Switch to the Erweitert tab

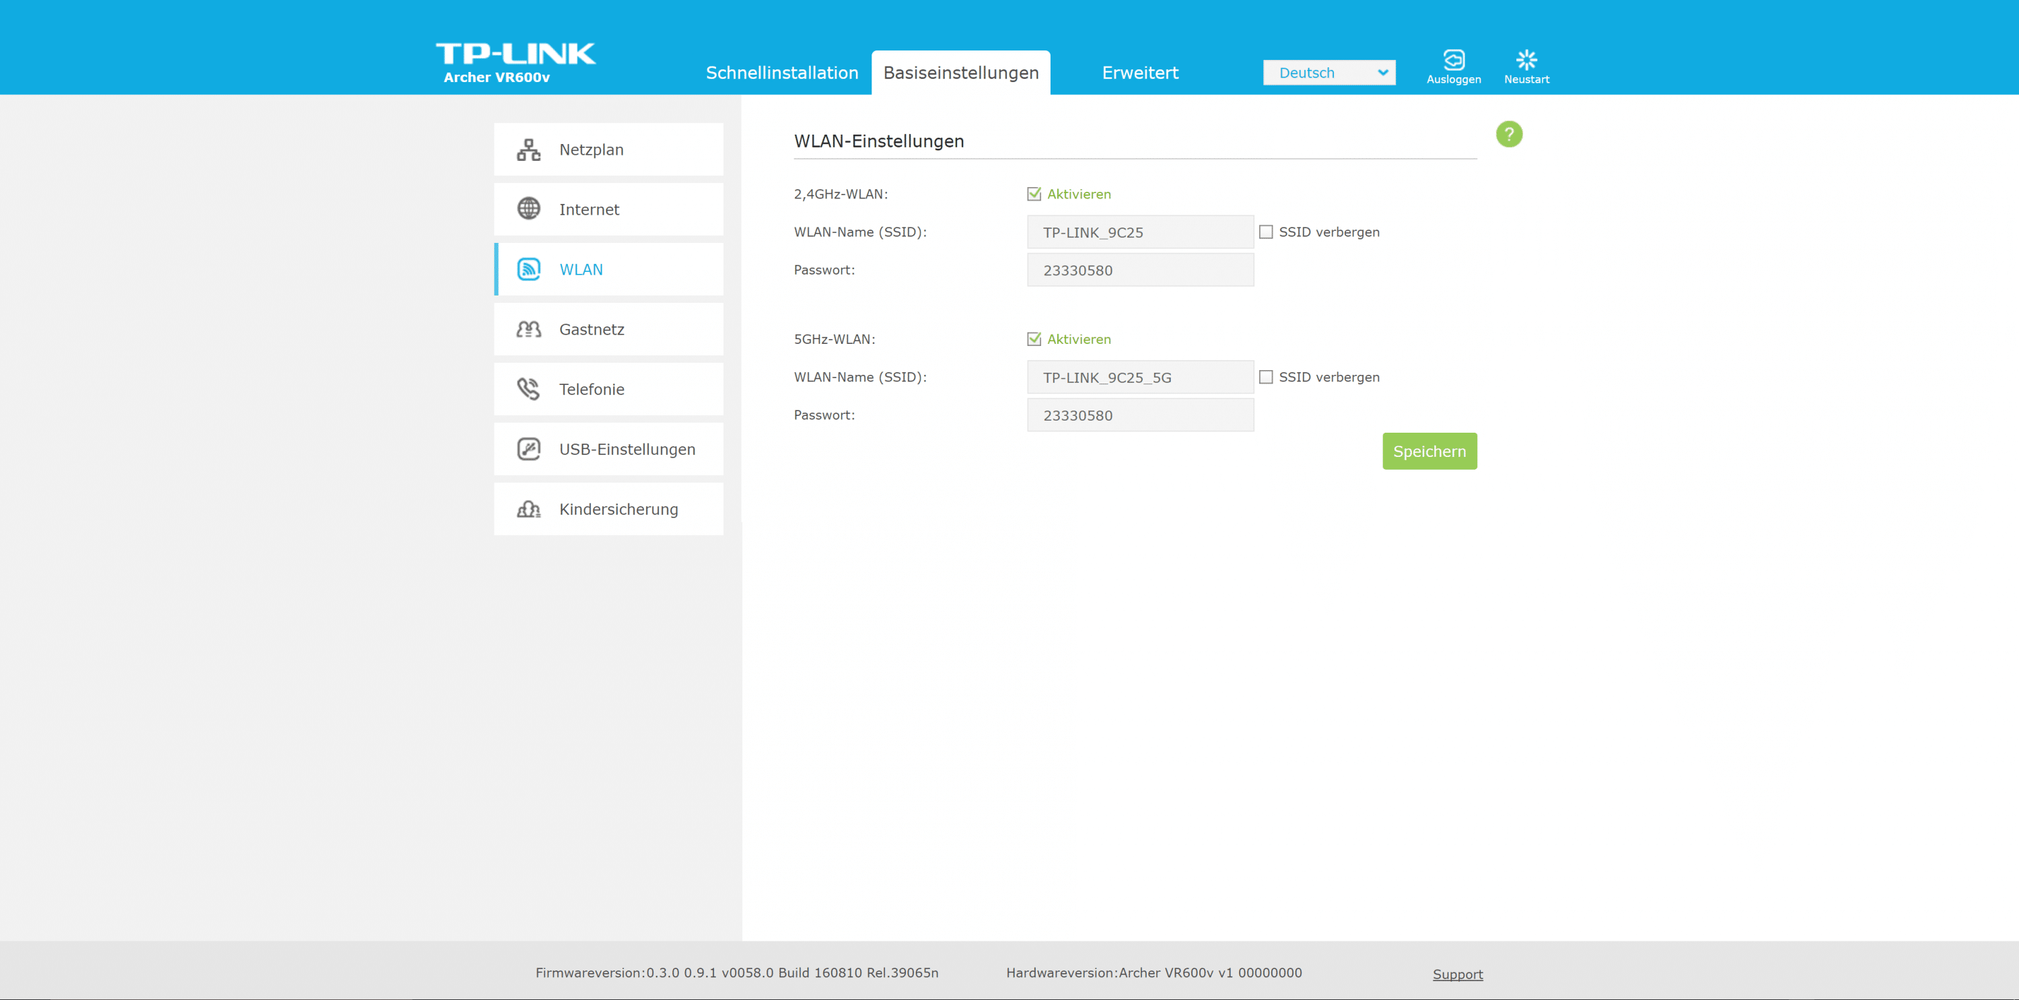tap(1139, 73)
